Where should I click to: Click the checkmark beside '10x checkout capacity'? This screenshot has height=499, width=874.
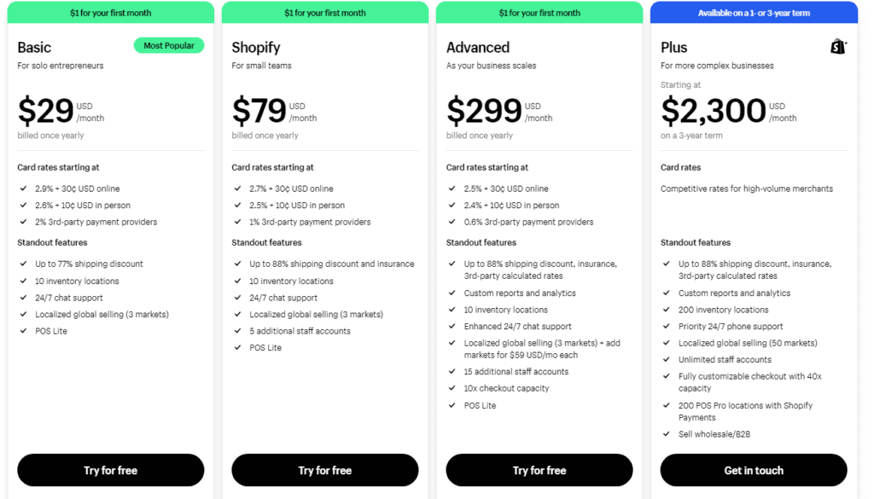point(450,388)
